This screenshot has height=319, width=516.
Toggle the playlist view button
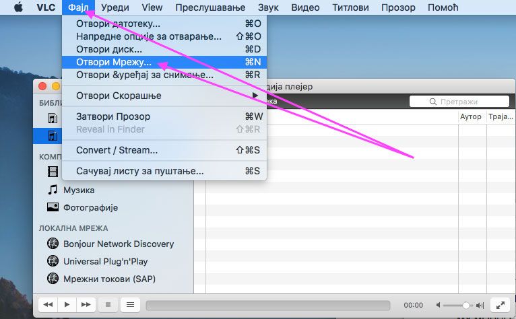pyautogui.click(x=130, y=305)
